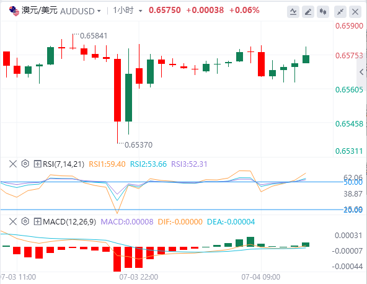Click the 0.65311 price axis label
The image size is (367, 284).
[349, 151]
